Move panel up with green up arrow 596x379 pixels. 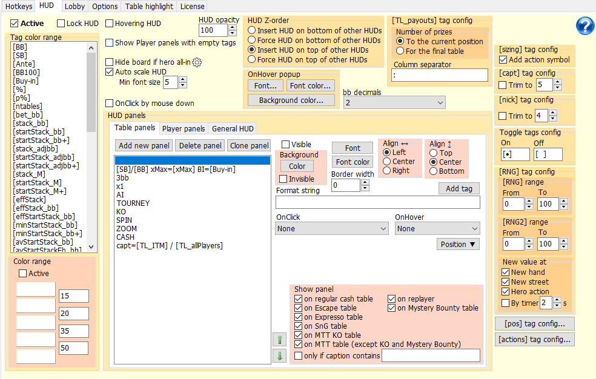[280, 340]
